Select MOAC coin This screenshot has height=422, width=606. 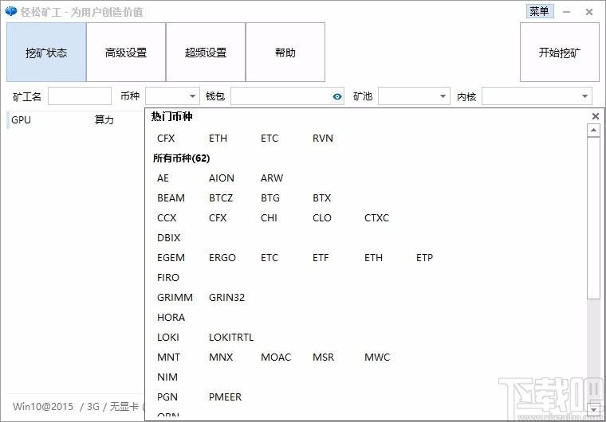276,358
